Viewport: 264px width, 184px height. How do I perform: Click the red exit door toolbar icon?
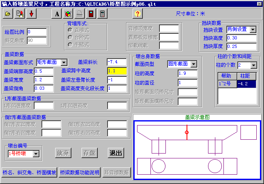(x=91, y=14)
